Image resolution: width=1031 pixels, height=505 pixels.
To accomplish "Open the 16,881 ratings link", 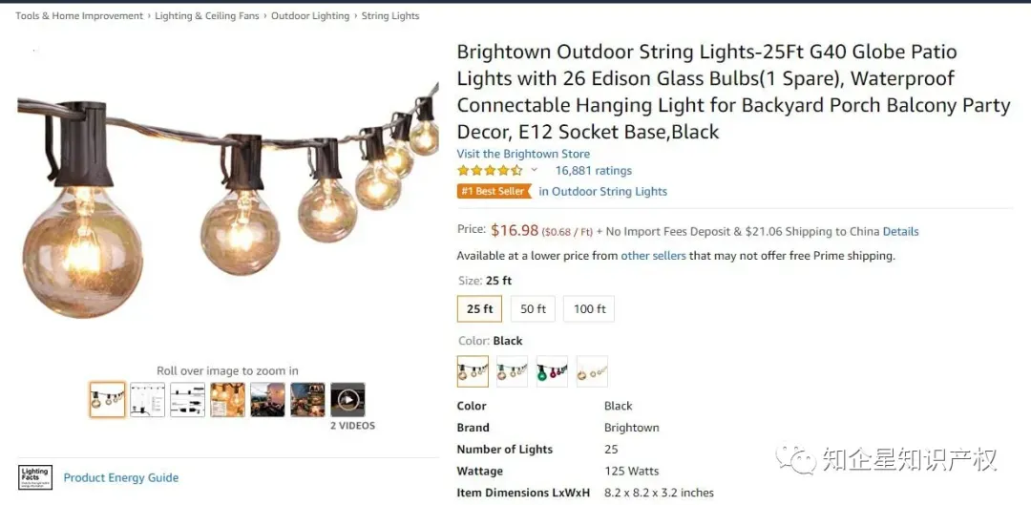I will coord(593,171).
